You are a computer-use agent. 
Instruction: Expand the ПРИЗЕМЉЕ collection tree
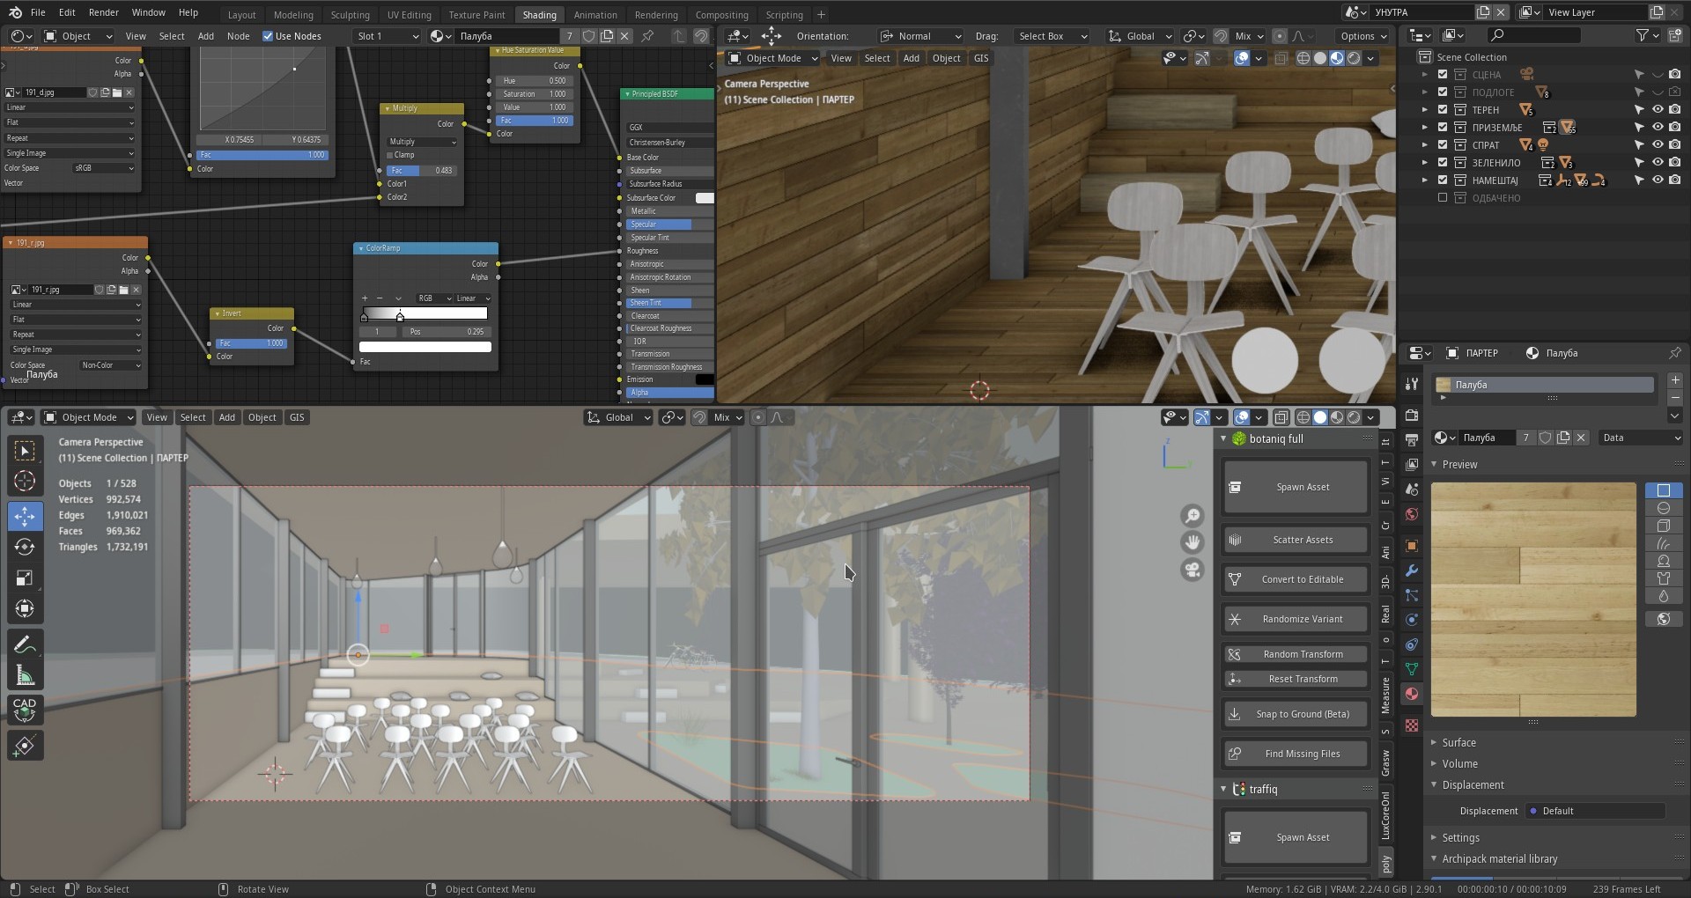click(x=1425, y=128)
